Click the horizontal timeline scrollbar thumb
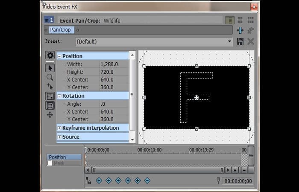This screenshot has height=192, width=299. [x=158, y=170]
